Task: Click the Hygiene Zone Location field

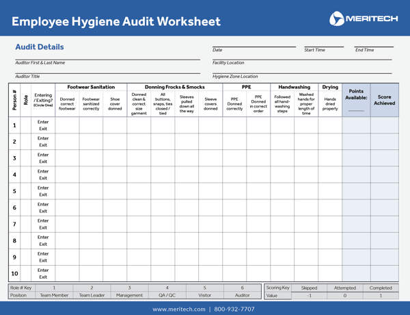Action: pyautogui.click(x=302, y=73)
